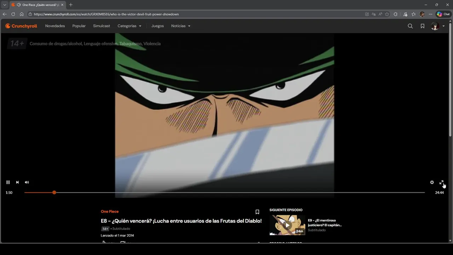Go to Simulcast page
This screenshot has height=255, width=453.
102,26
